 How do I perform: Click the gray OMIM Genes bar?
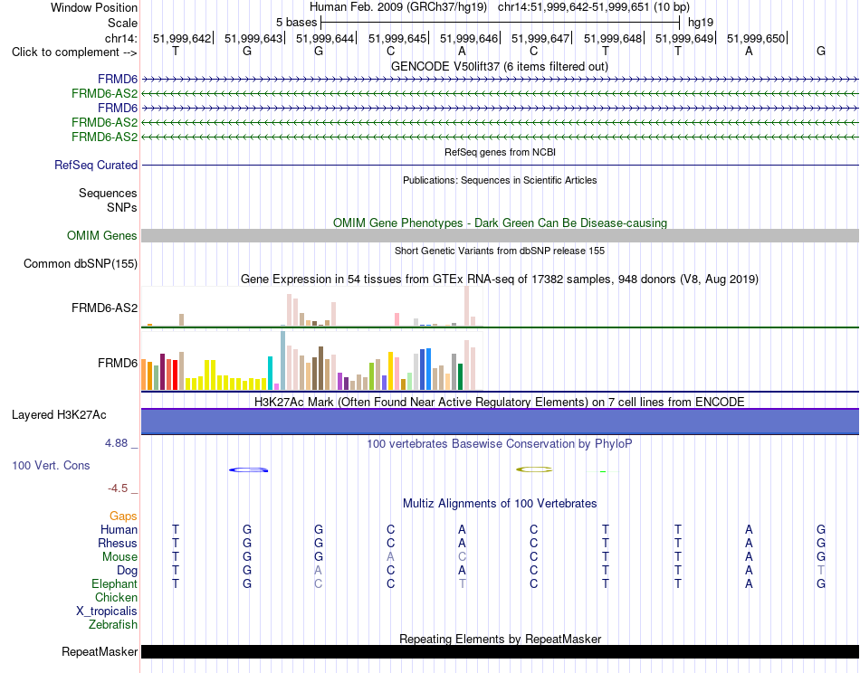tap(500, 236)
